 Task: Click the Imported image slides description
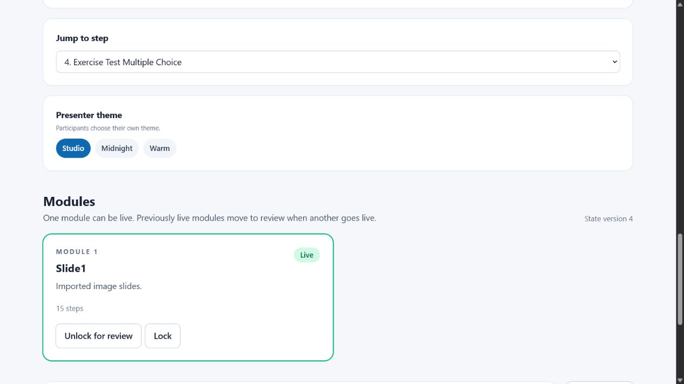coord(99,286)
